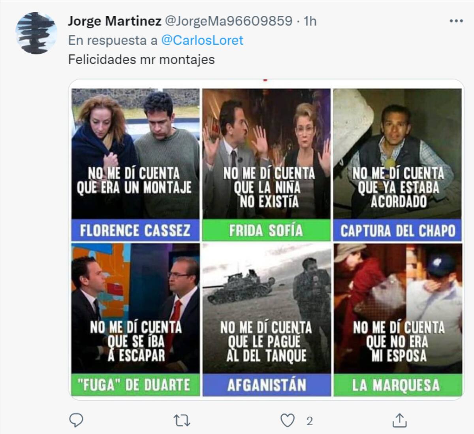
Task: Click the green Frida Sofía caption banner
Action: click(267, 230)
